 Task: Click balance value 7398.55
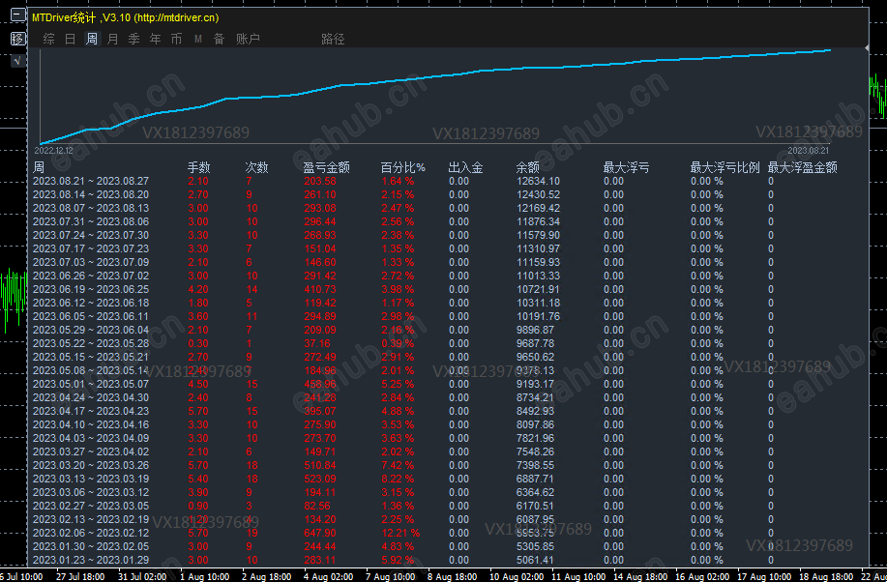535,465
